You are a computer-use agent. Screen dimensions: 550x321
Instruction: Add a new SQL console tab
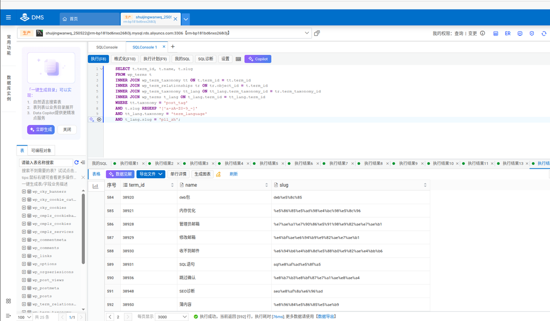[x=172, y=47]
